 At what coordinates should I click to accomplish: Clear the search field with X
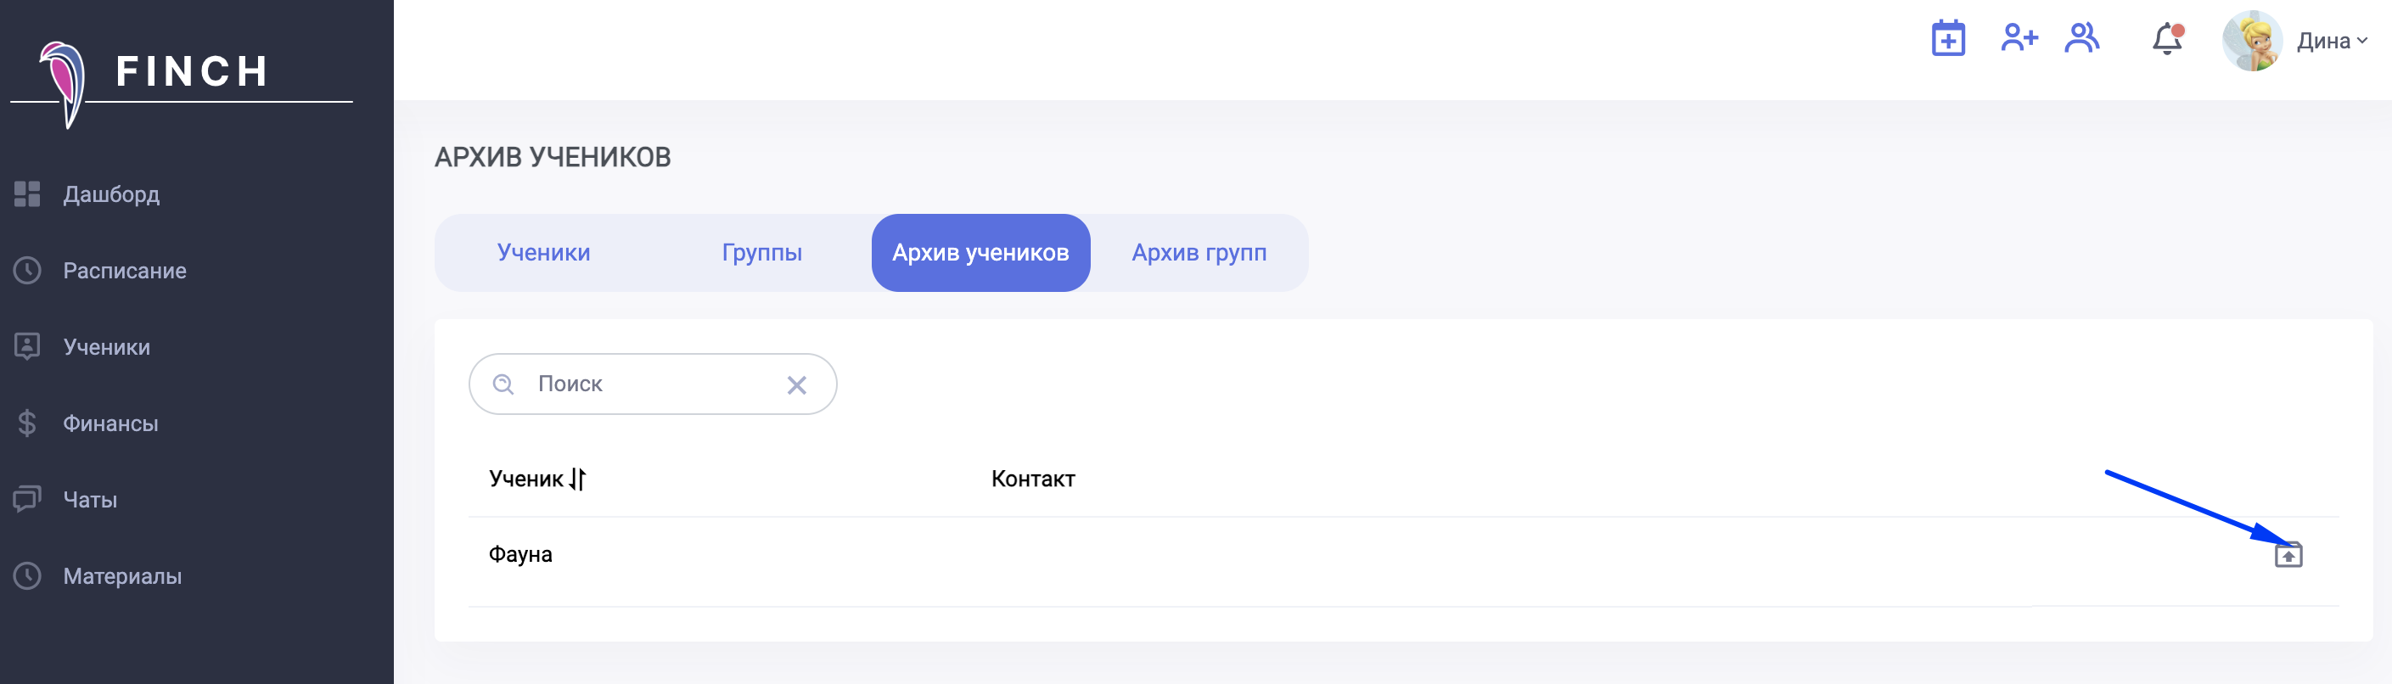796,385
